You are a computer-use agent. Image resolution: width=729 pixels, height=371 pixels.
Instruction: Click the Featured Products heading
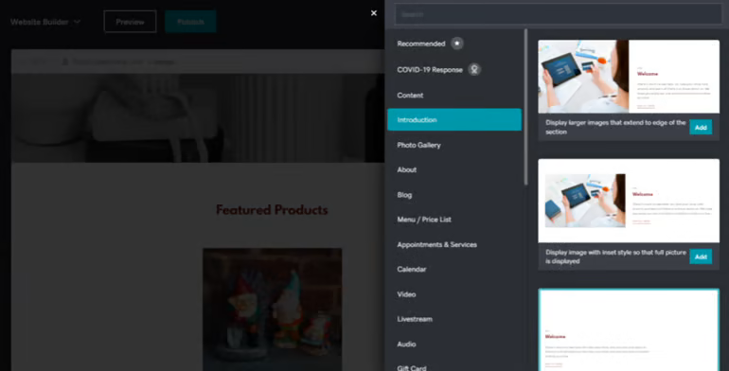(x=272, y=210)
